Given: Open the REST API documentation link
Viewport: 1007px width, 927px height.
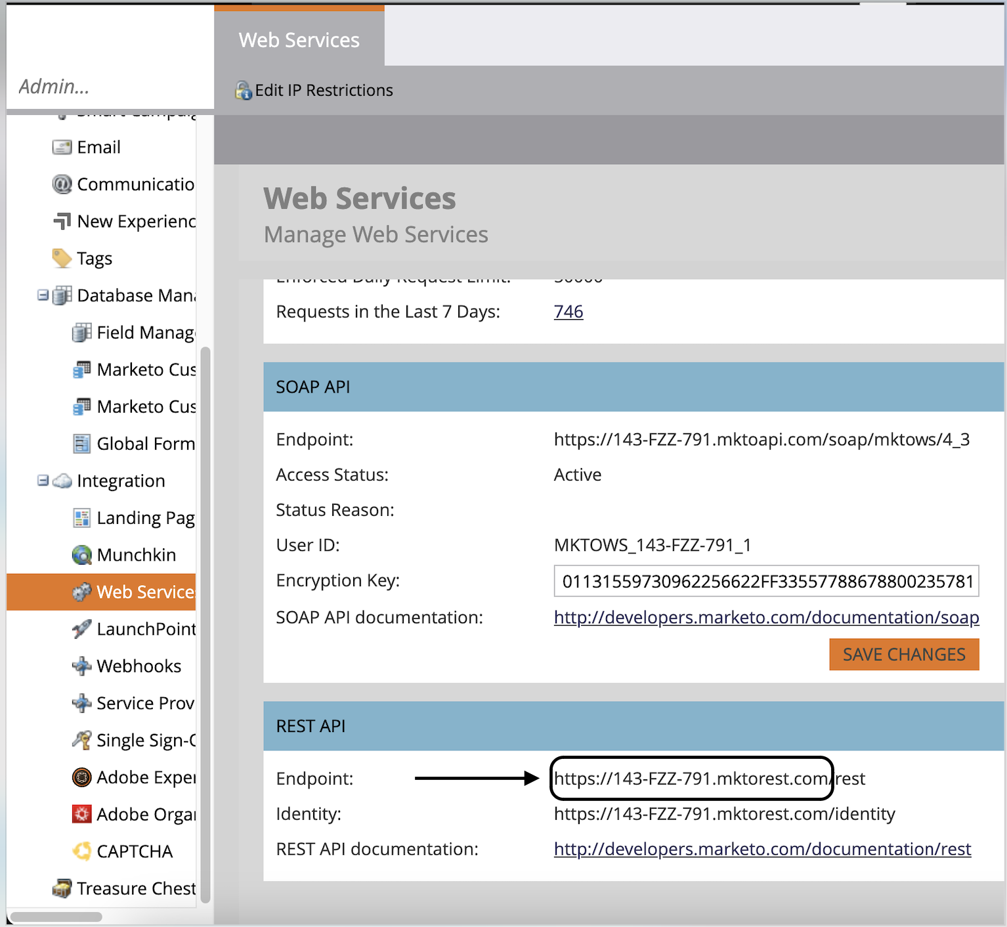Looking at the screenshot, I should tap(762, 849).
